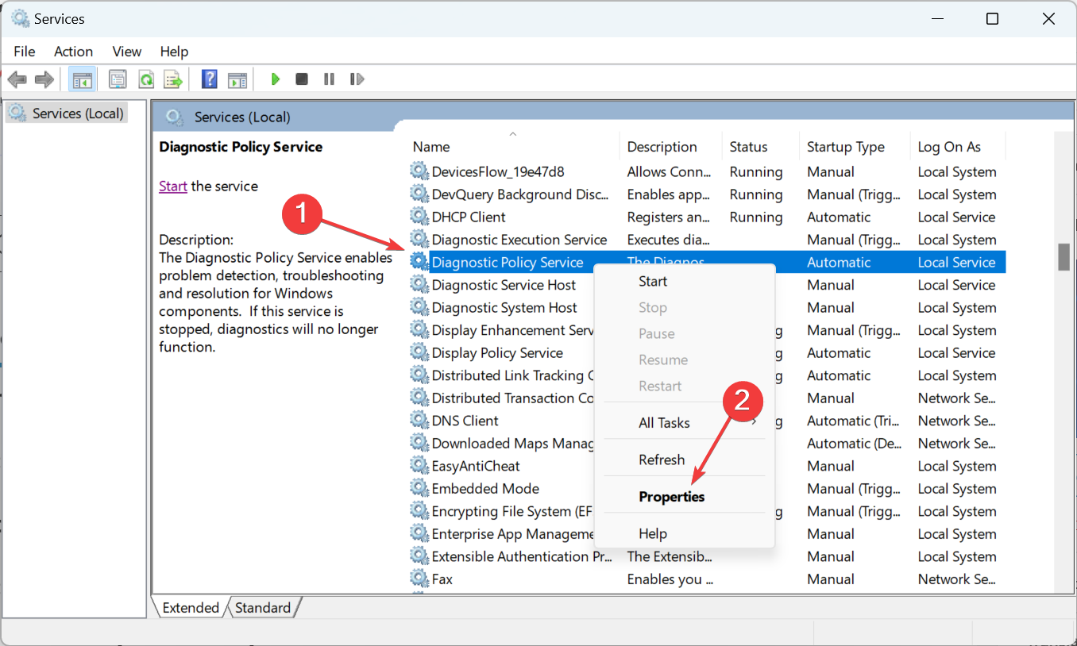
Task: Select the Distributed Link Tracking row
Action: click(707, 375)
